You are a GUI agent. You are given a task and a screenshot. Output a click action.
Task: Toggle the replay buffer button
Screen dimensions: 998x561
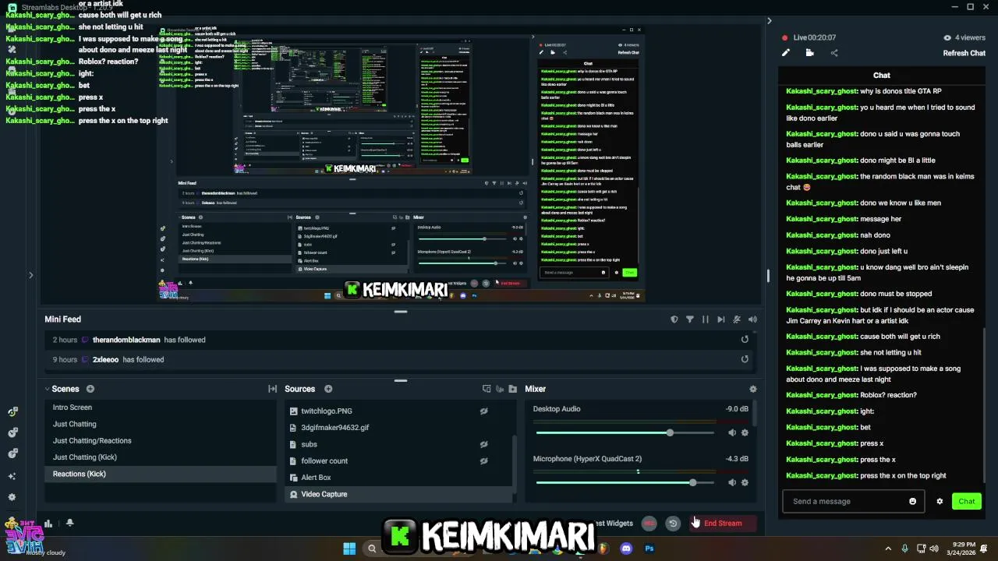tap(673, 524)
